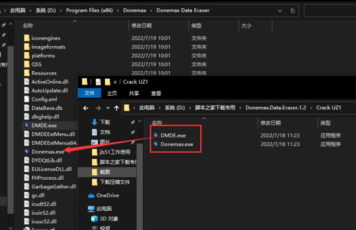Select the DataBase.db file icon
Screen dimensions: 356x230
pyautogui.click(x=27, y=108)
